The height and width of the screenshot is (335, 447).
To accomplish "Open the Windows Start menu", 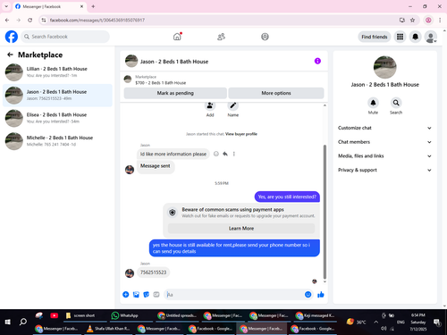I will 8,322.
